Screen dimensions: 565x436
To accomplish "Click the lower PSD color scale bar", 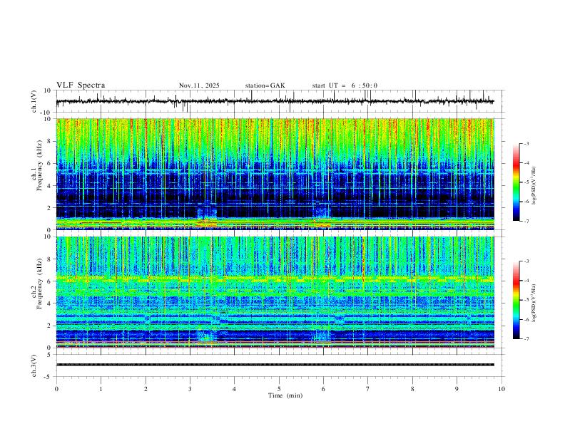I will coord(516,300).
